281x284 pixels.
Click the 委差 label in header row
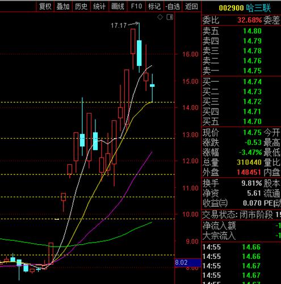(x=272, y=20)
